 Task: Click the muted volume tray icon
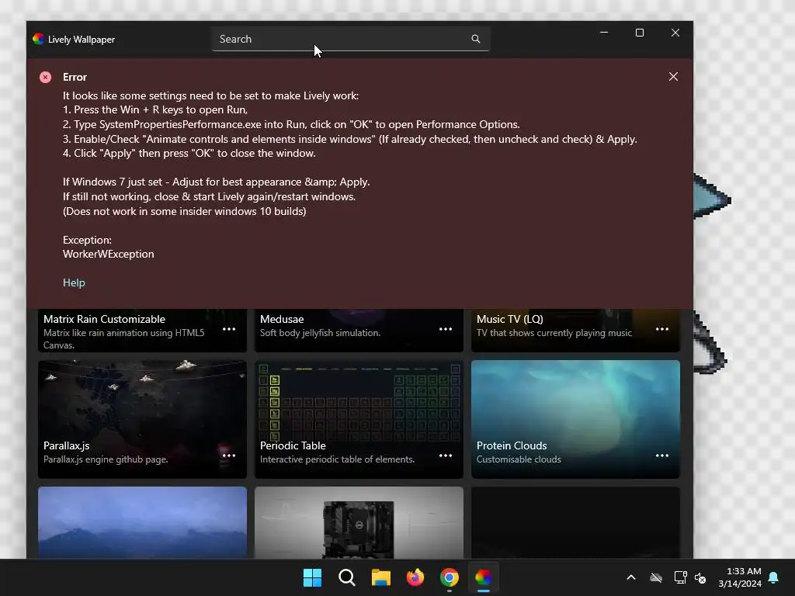pos(700,577)
